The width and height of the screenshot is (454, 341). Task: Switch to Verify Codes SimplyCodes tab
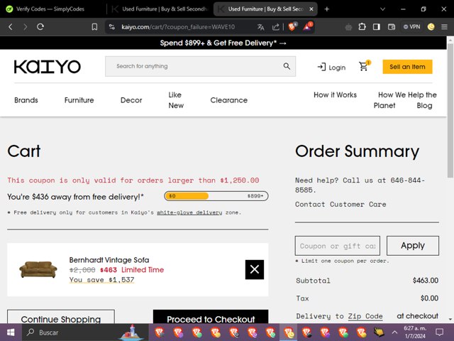click(x=50, y=9)
